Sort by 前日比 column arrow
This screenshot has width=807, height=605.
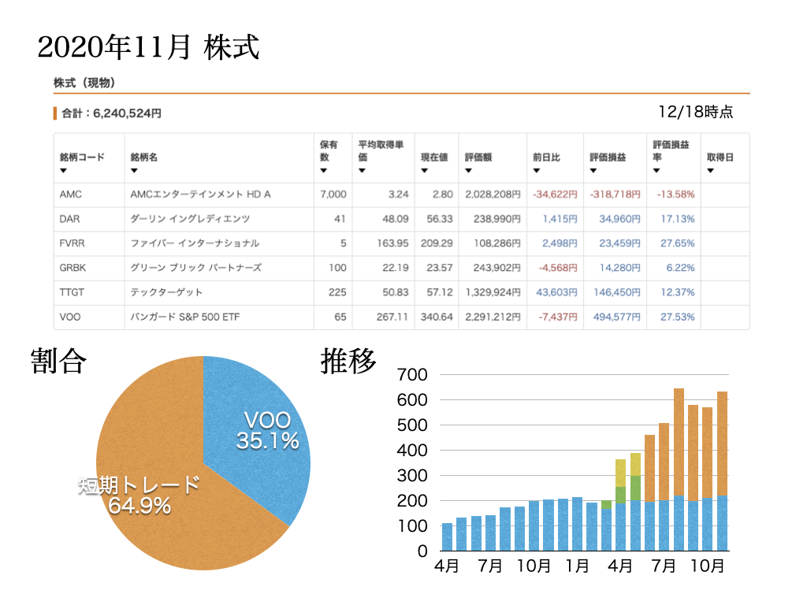pos(536,171)
